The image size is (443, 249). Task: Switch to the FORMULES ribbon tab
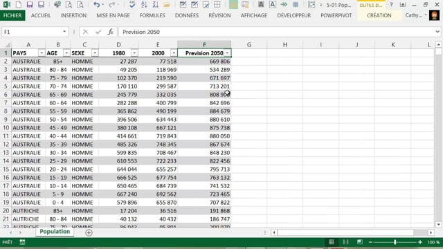tap(152, 15)
